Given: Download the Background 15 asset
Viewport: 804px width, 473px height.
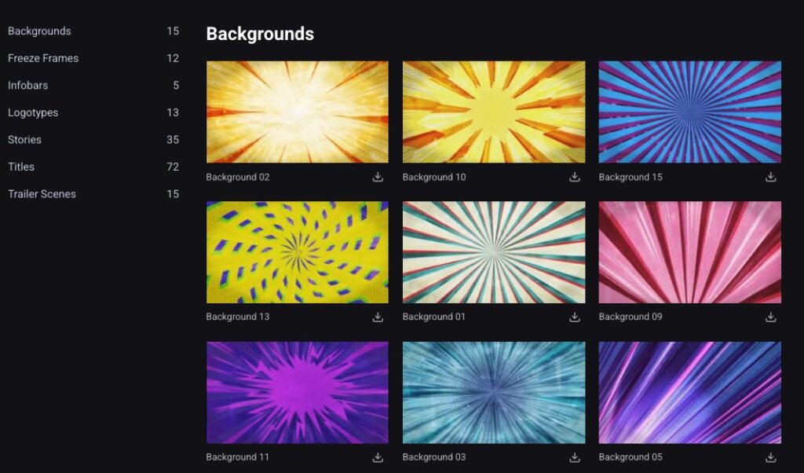Looking at the screenshot, I should pos(771,177).
